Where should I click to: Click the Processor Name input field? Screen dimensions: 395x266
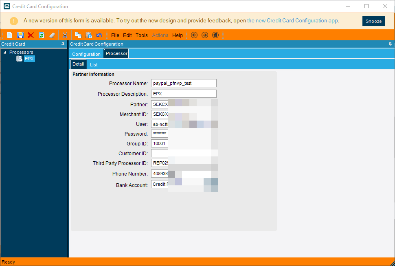click(184, 83)
